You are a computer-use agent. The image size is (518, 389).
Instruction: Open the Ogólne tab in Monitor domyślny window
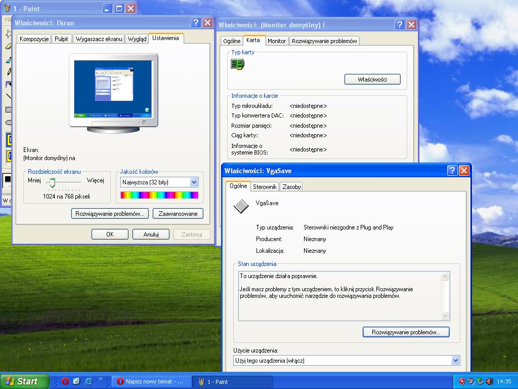click(x=232, y=41)
